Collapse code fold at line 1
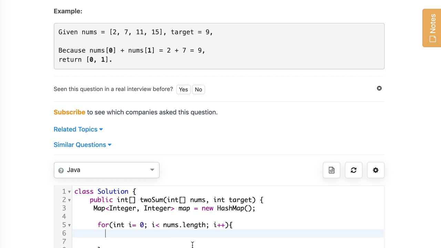Screen dimensions: 441x248 pos(69,192)
